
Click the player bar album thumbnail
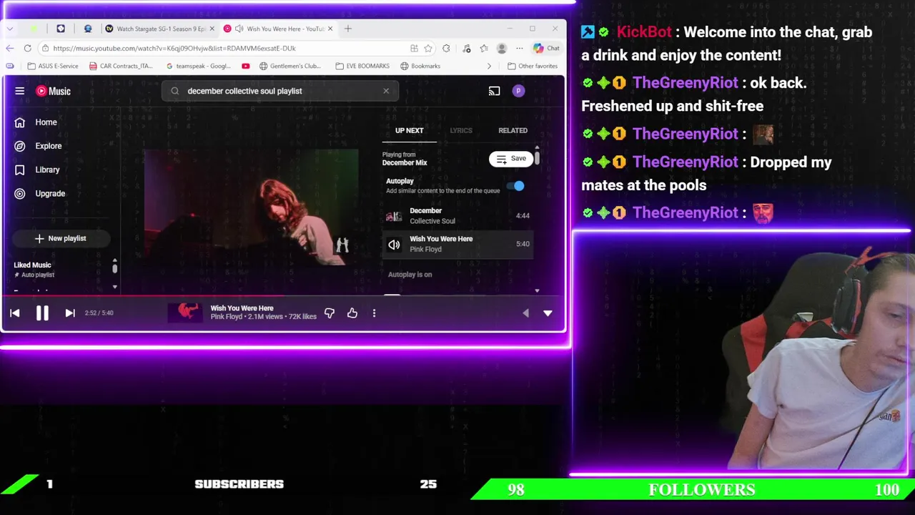(x=187, y=313)
